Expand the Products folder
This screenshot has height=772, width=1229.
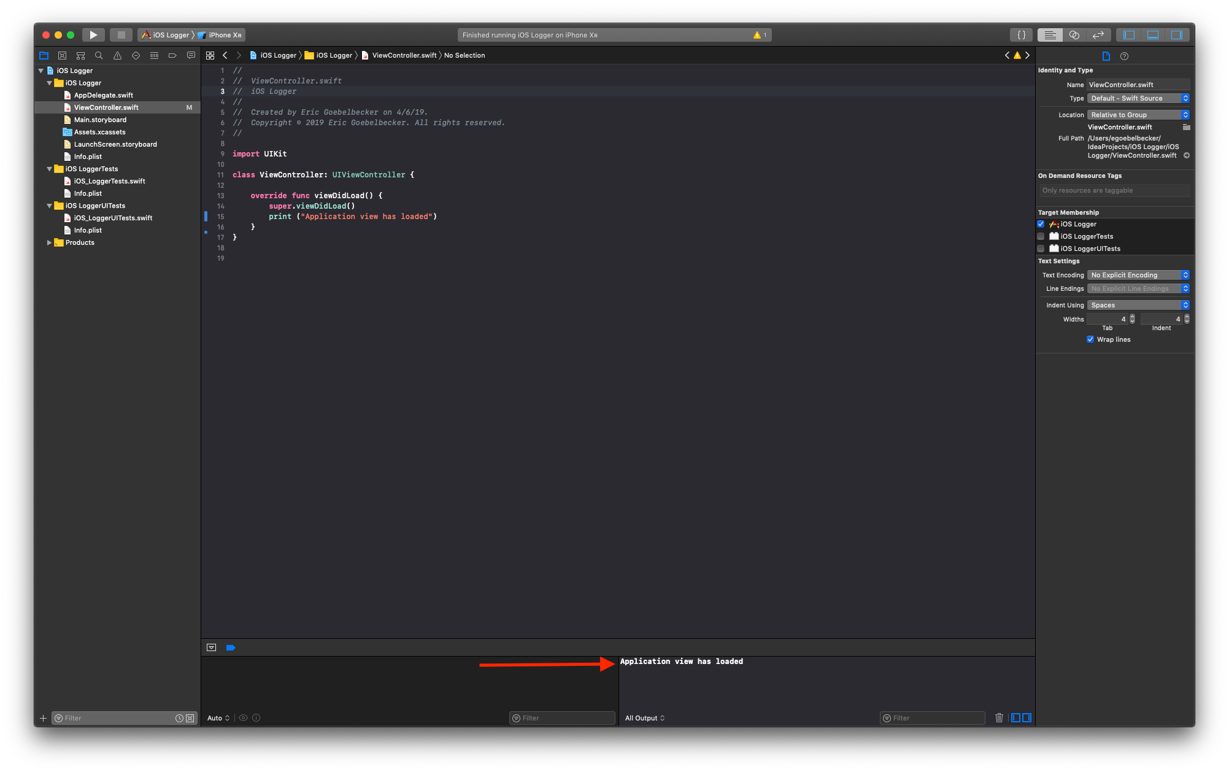[x=49, y=242]
